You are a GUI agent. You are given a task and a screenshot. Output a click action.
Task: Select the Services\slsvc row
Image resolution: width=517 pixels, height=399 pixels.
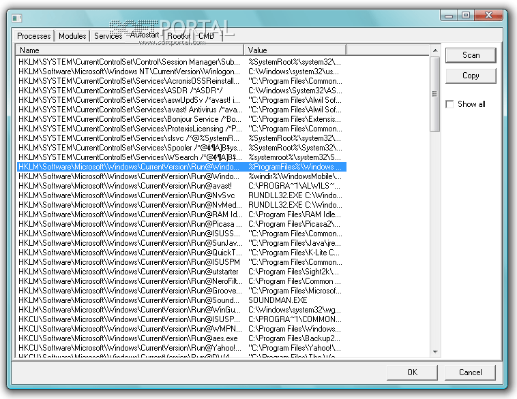[181, 138]
